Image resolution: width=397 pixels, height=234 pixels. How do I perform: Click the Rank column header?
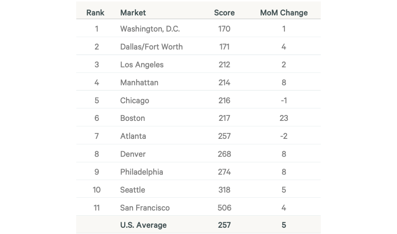(x=95, y=12)
